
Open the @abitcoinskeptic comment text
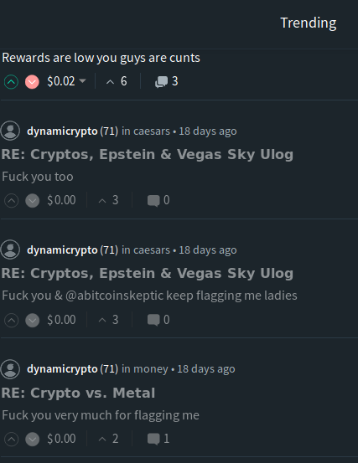point(149,296)
